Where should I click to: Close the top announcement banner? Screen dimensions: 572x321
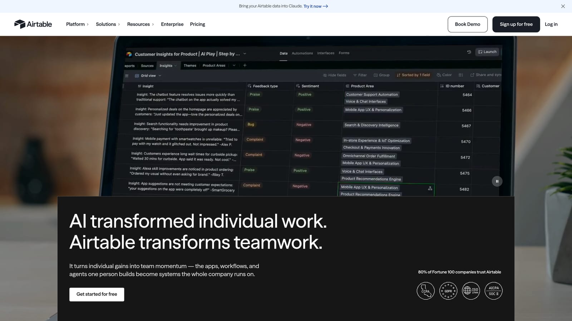click(x=563, y=6)
